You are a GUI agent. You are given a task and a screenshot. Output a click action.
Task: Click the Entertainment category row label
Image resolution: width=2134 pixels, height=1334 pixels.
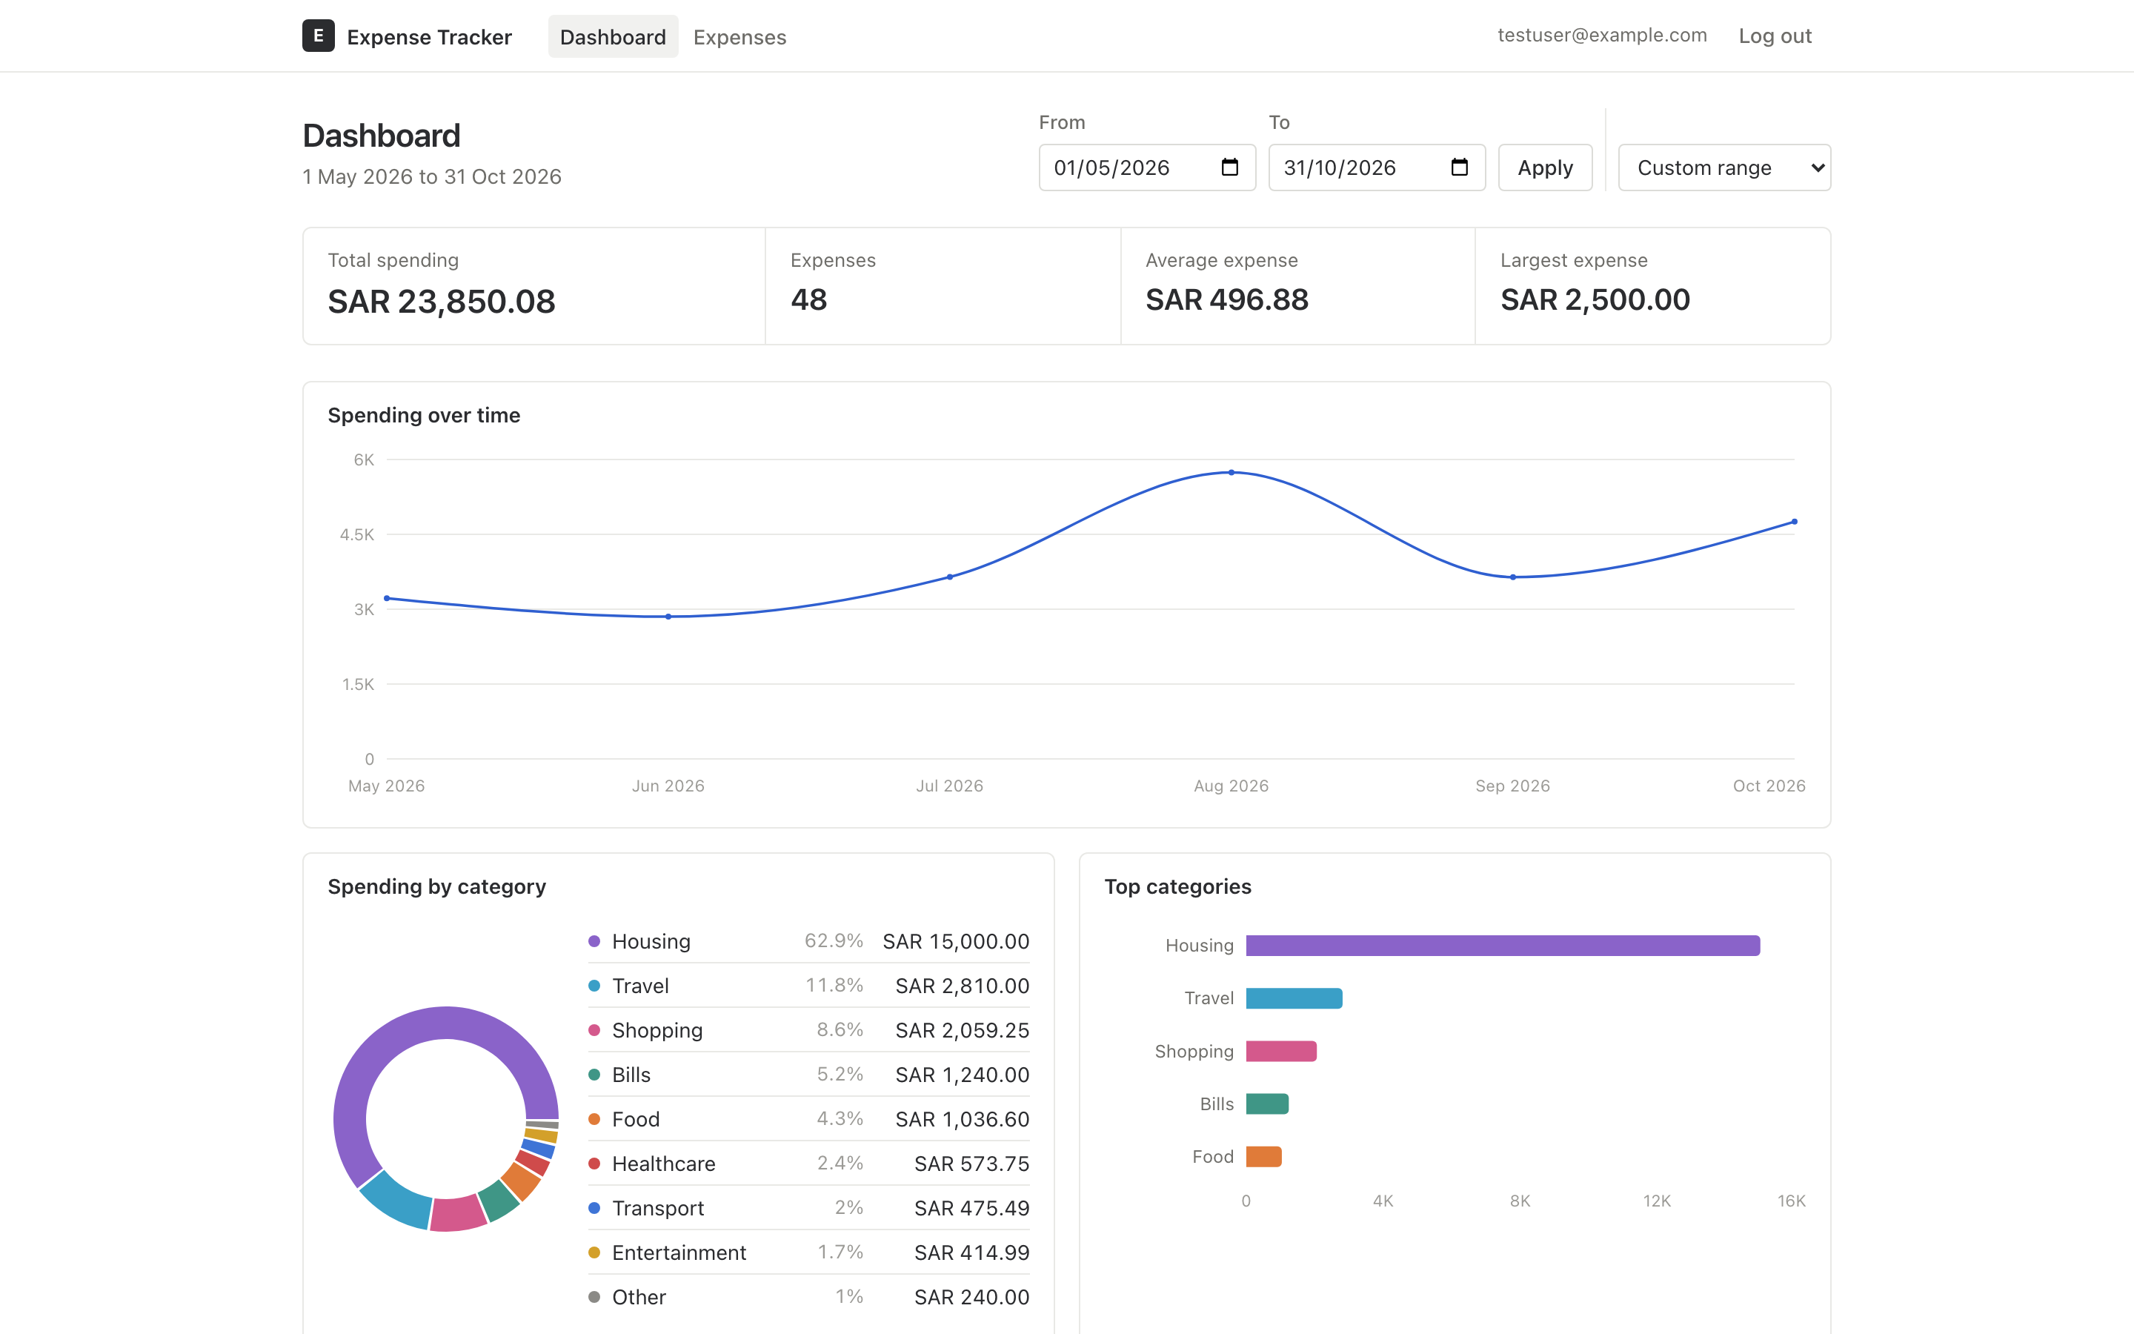pos(679,1252)
